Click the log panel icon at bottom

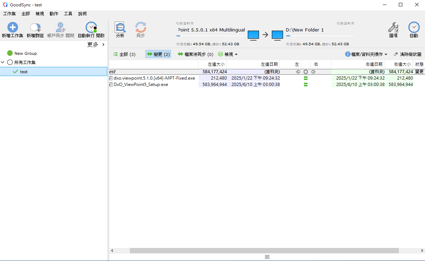tap(267, 257)
